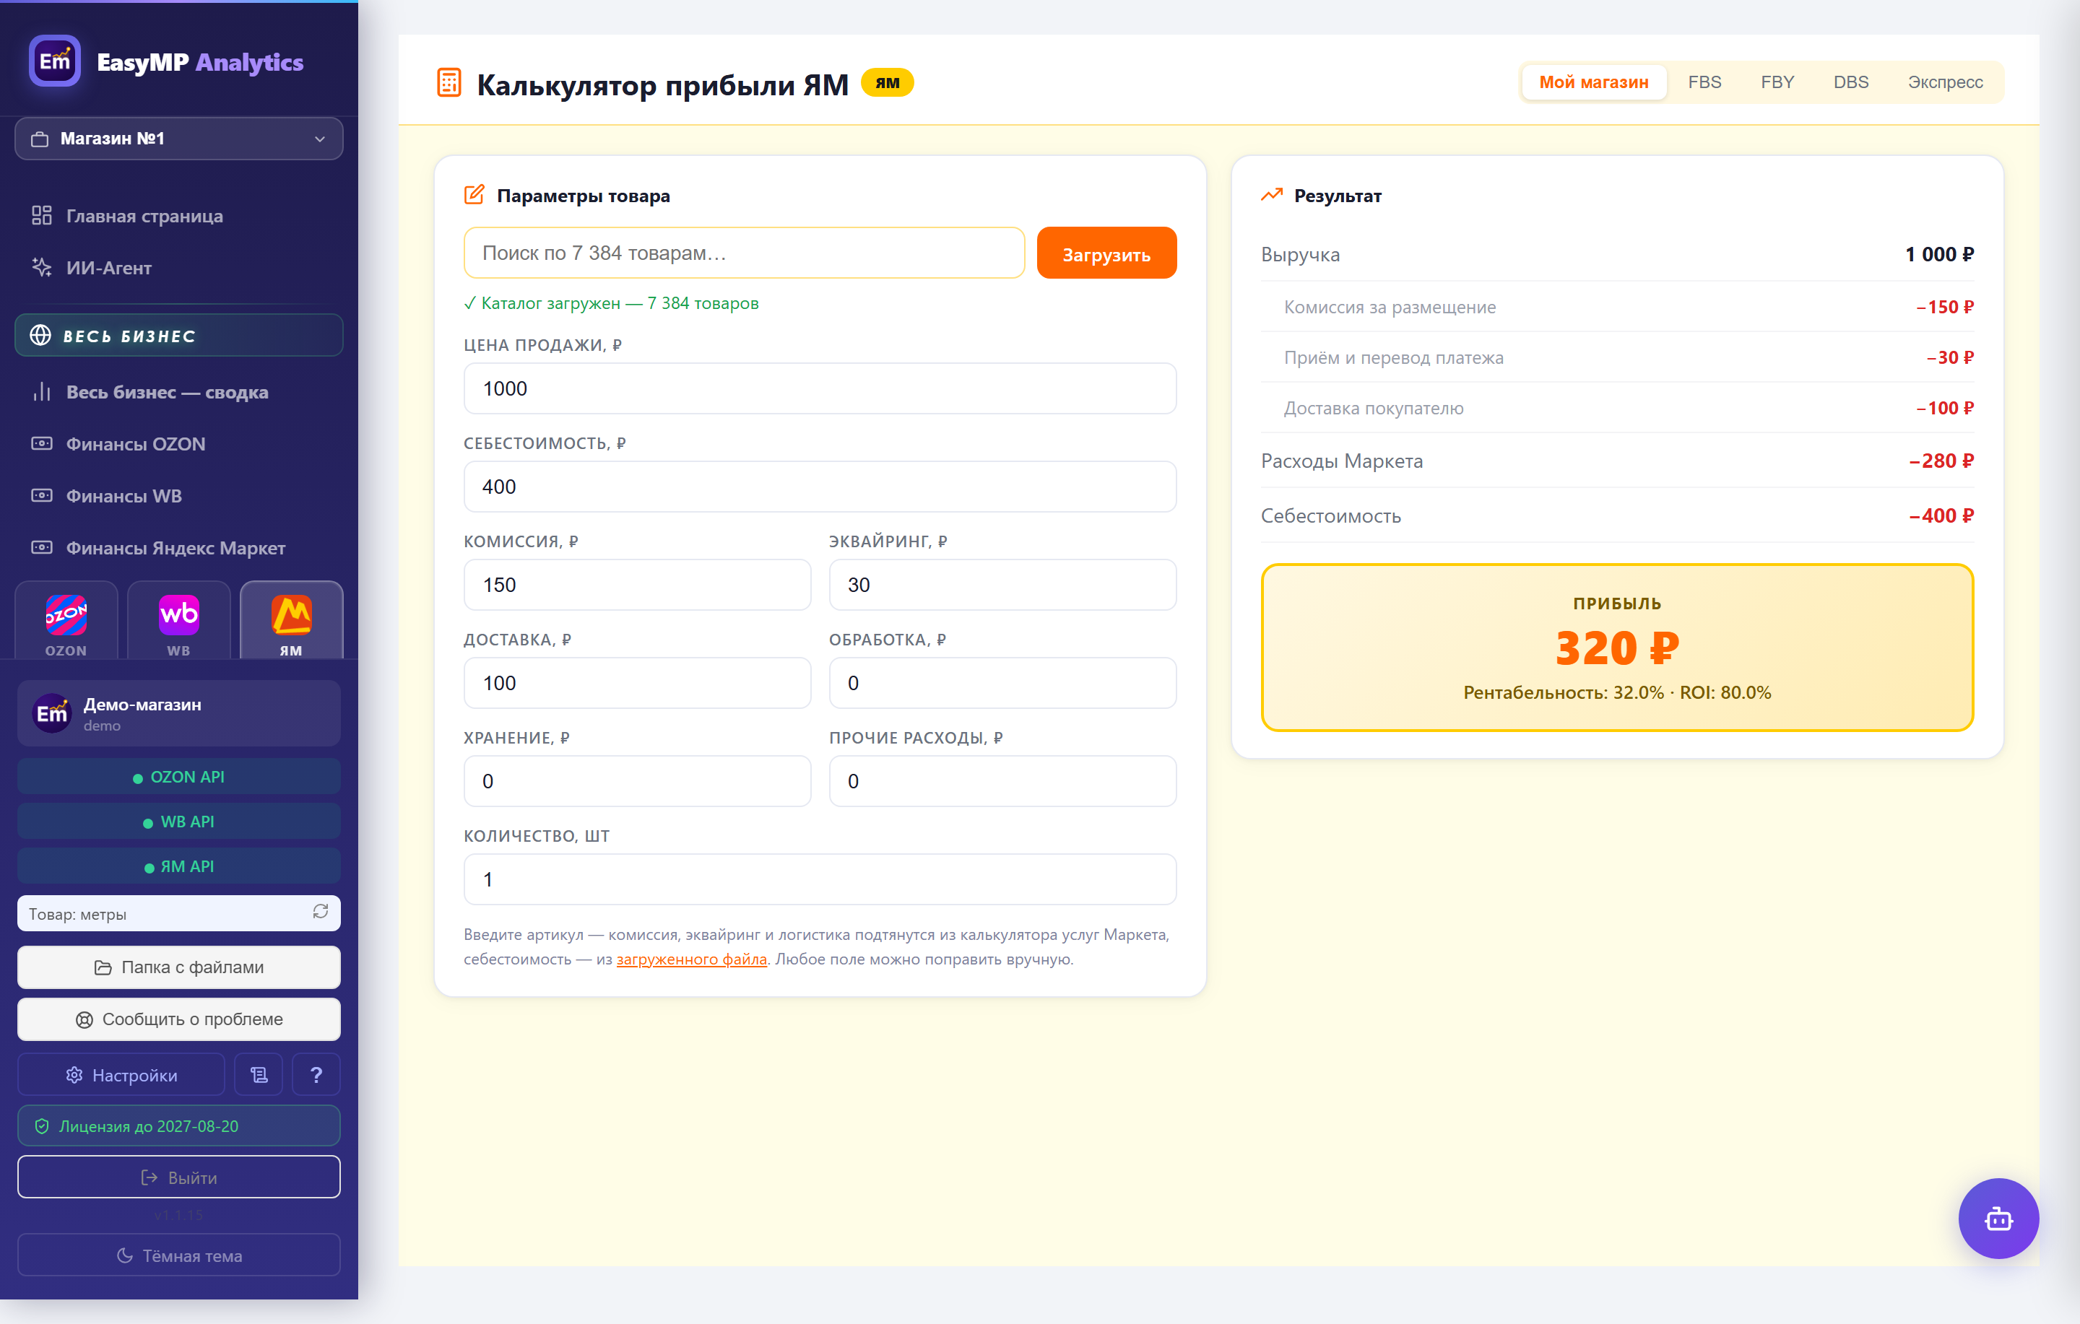
Task: Open Папка с файлами
Action: coord(179,967)
